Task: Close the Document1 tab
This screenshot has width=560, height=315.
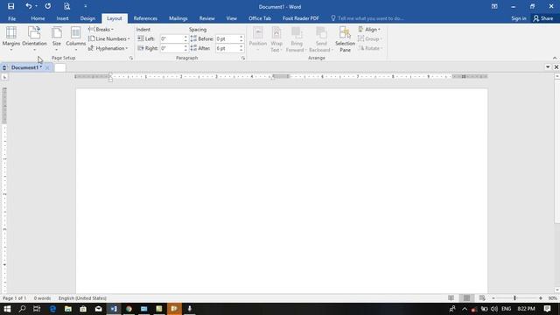Action: click(x=47, y=67)
